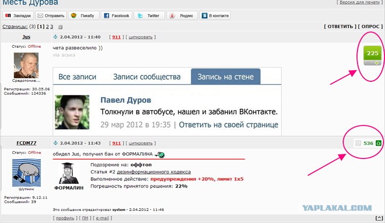Screen dimensions: 385x223
Task: Click the ФОРМАЛИН graduate figure image
Action: 69,173
